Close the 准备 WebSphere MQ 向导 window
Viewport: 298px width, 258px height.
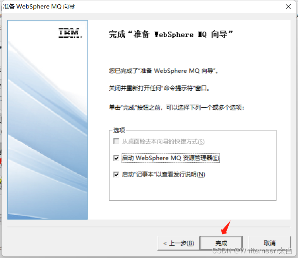pos(288,7)
